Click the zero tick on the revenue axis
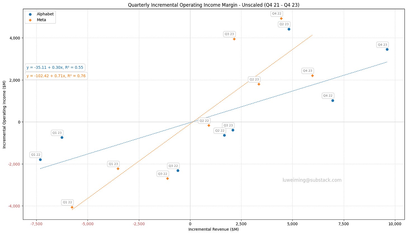 click(190, 224)
